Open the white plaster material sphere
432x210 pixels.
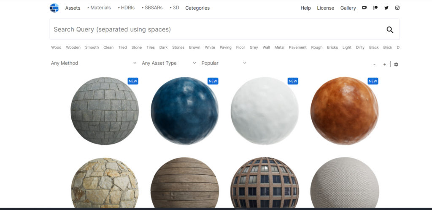[265, 111]
